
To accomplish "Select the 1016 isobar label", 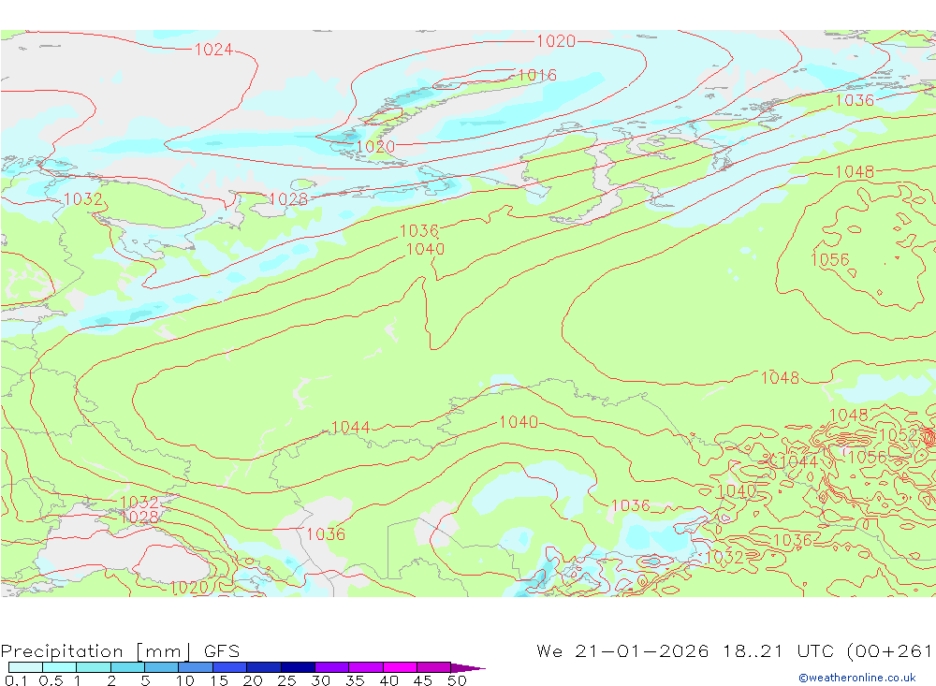I will click(x=537, y=75).
